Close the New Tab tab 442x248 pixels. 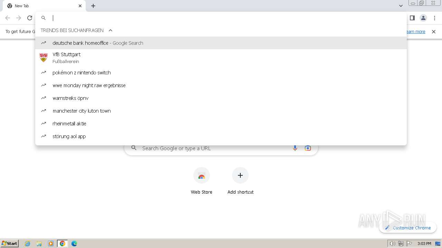[80, 6]
